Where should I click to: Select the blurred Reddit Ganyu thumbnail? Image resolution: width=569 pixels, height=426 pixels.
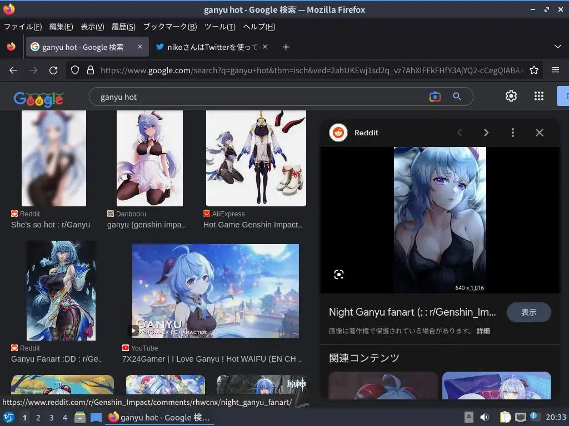pos(54,158)
